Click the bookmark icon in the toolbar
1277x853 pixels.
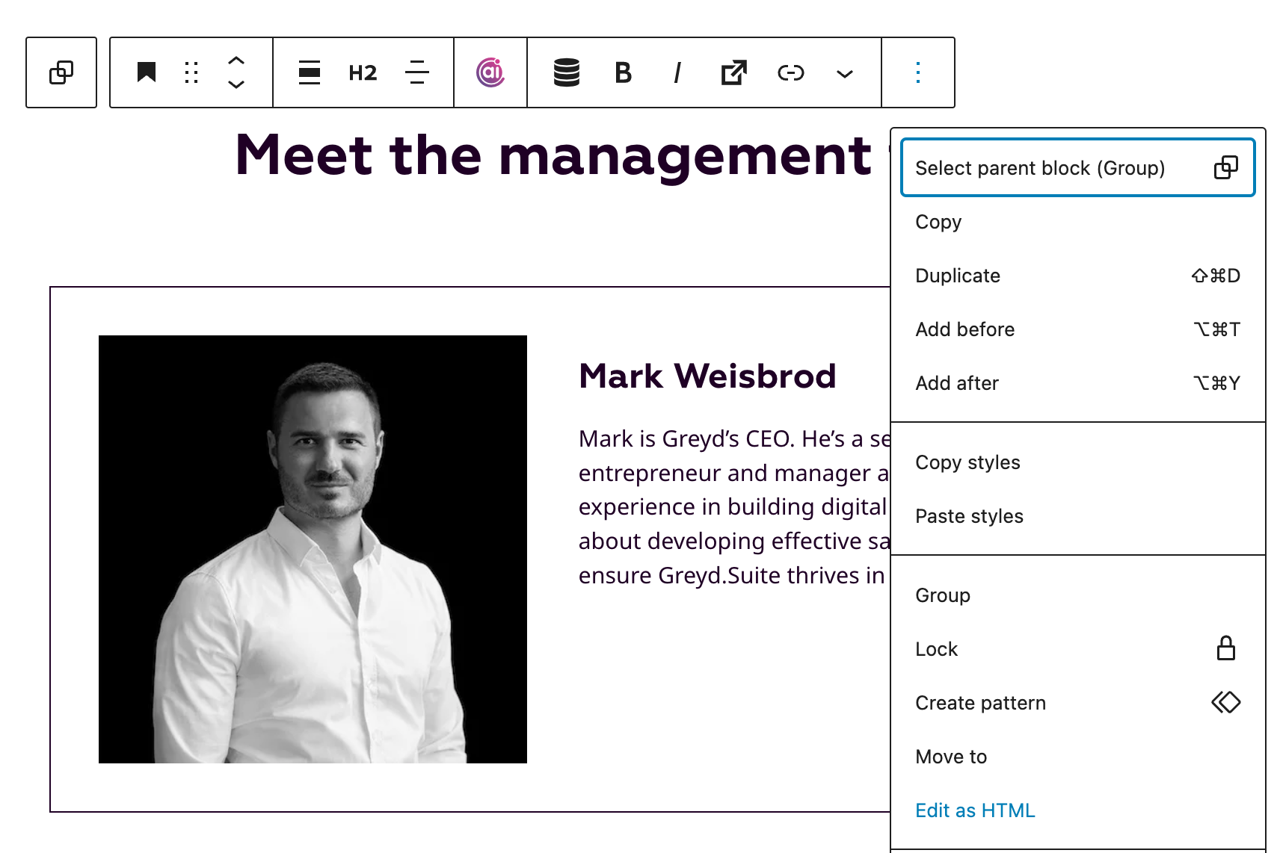click(147, 72)
